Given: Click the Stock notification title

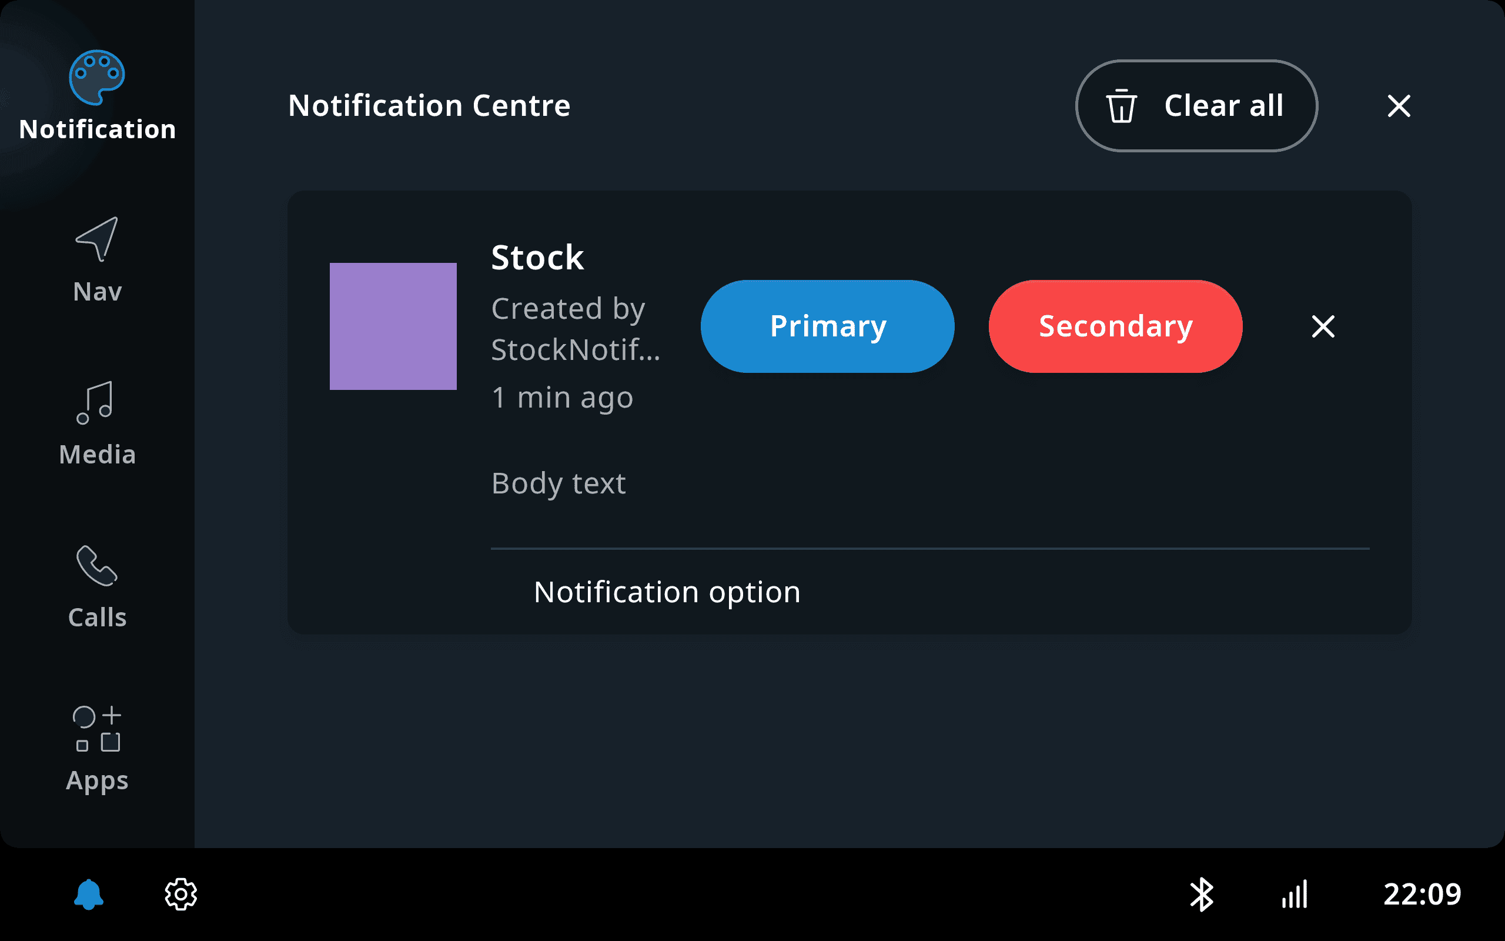Looking at the screenshot, I should tap(537, 258).
